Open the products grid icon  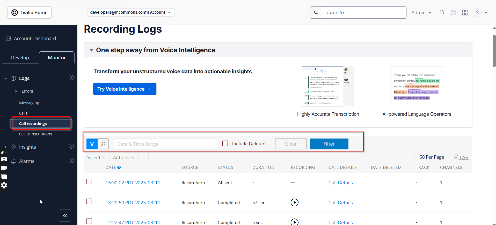click(465, 12)
